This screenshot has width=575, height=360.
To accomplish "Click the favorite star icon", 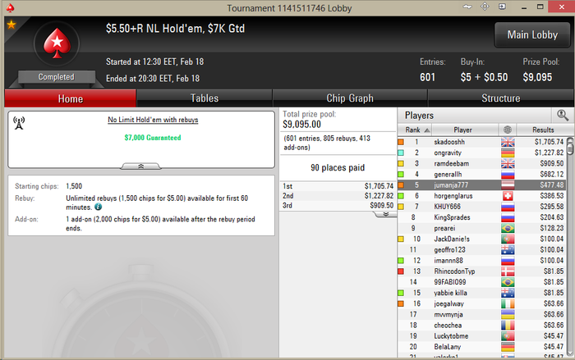I will click(11, 25).
